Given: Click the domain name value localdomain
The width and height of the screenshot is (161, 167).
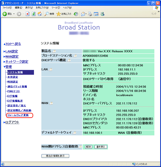Looking at the screenshot, I should (x=125, y=95).
